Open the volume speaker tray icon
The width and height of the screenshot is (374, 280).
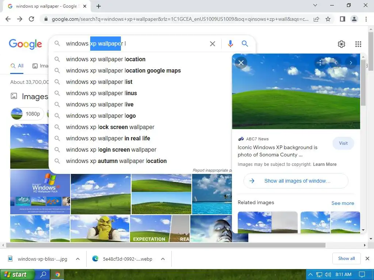(328, 275)
